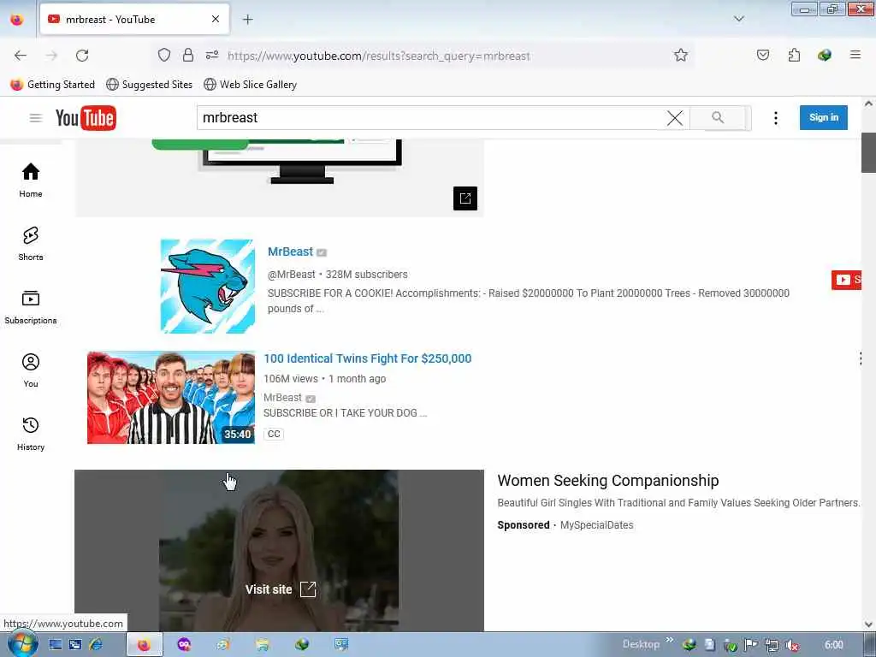Open Web Slice Gallery bookmark
Screen dimensions: 876x657
(x=250, y=85)
